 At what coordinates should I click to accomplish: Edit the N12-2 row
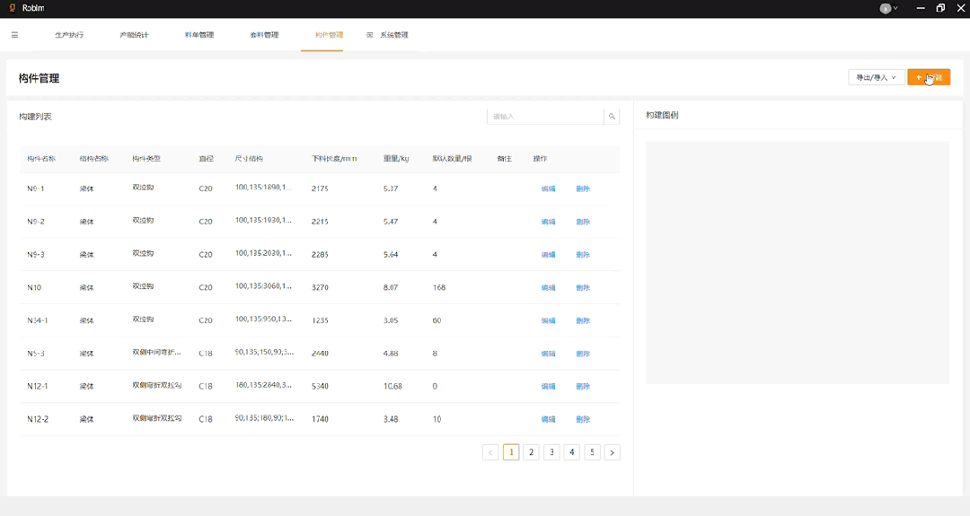click(548, 419)
